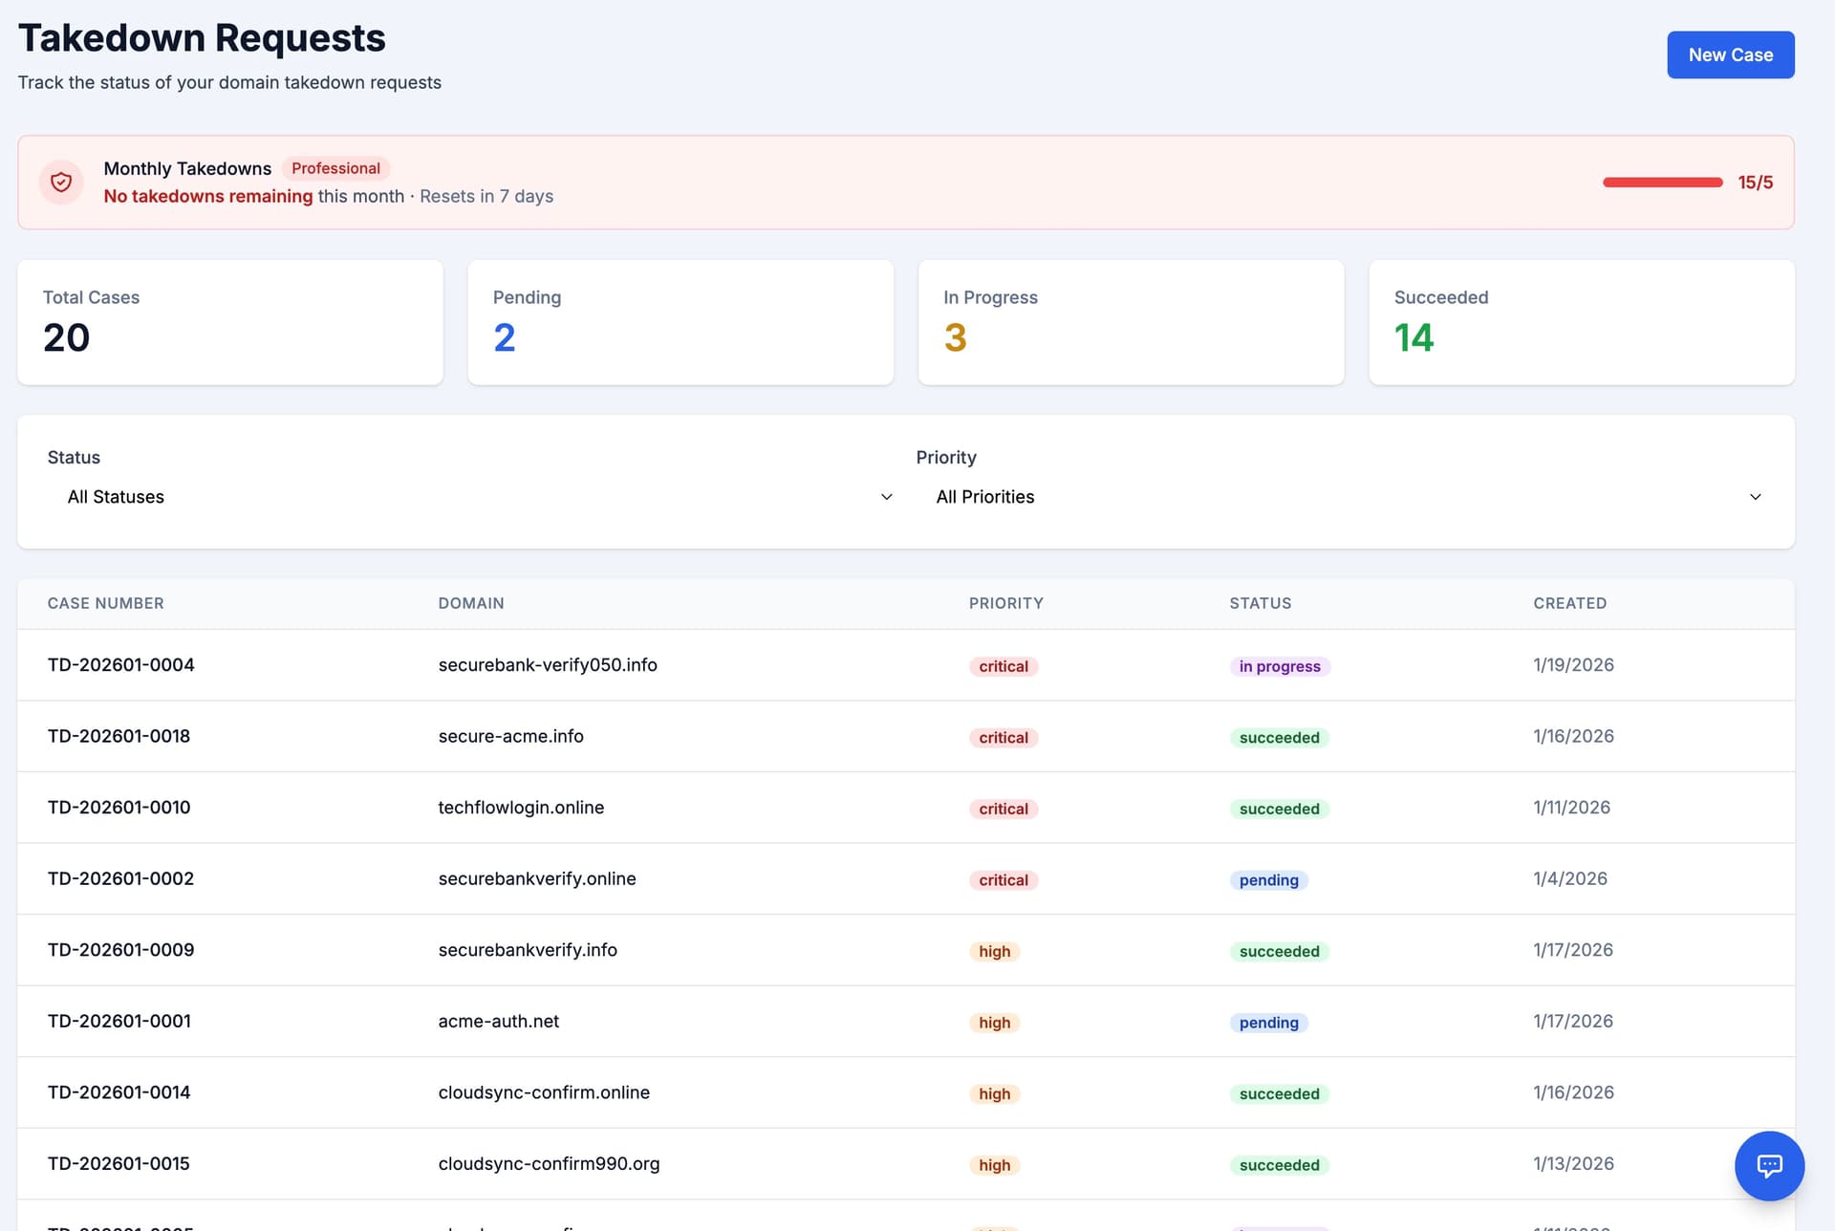Sort by Case Number column header
Image resolution: width=1835 pixels, height=1231 pixels.
106,603
